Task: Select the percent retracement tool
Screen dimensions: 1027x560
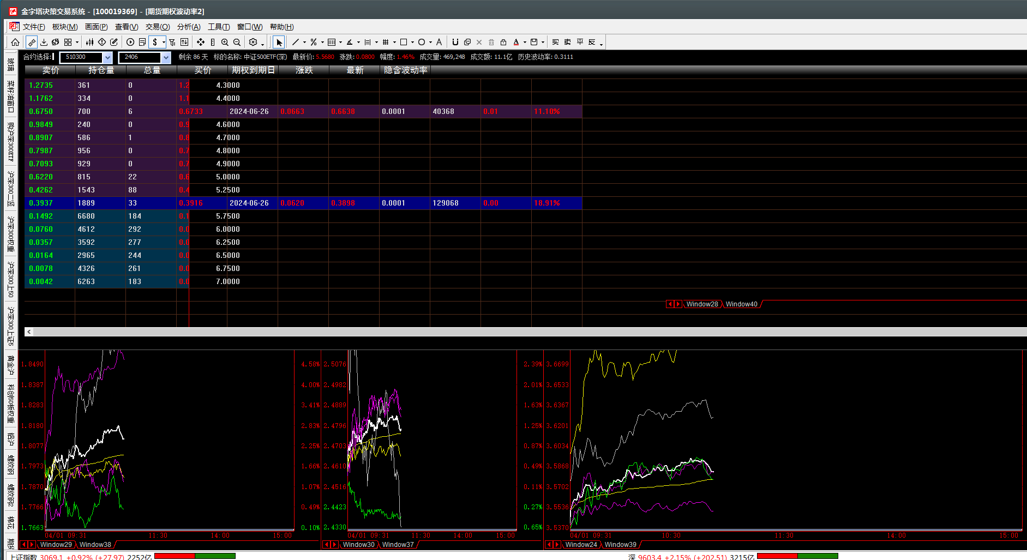Action: 314,42
